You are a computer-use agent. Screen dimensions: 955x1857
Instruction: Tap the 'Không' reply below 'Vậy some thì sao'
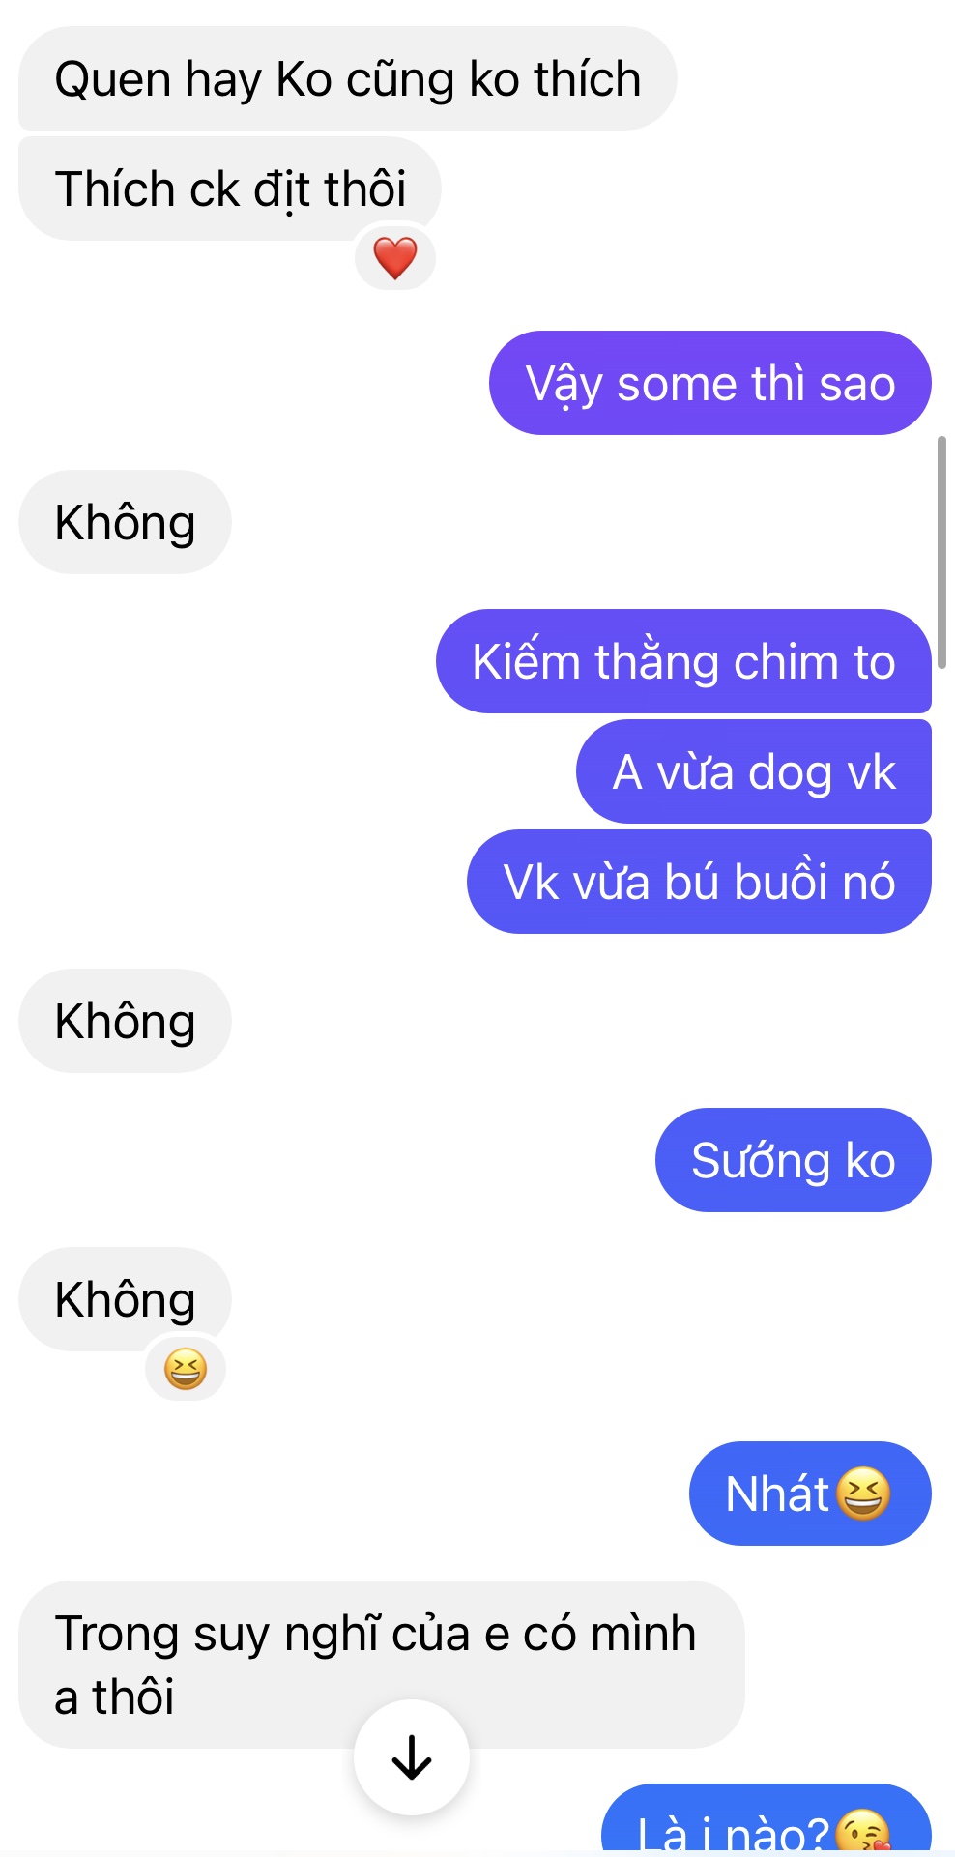tap(126, 522)
